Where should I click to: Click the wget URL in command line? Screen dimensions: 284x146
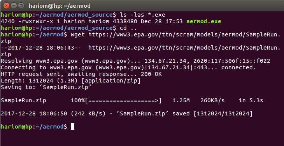pos(184,34)
